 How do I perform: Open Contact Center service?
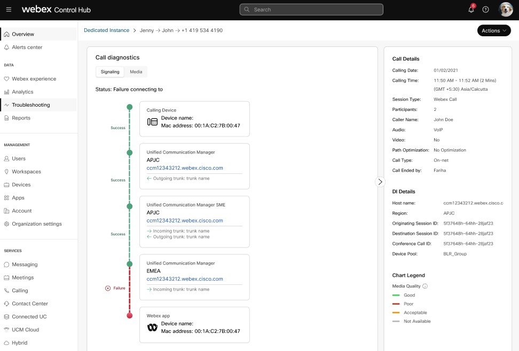point(30,304)
